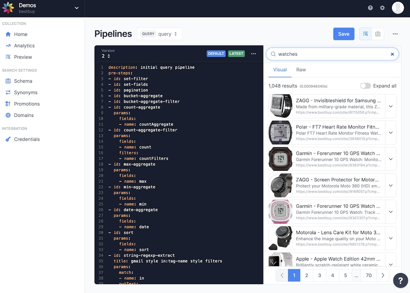Open the help question mark icon in top bar
Viewport: 410px width, 293px height.
pos(370,8)
